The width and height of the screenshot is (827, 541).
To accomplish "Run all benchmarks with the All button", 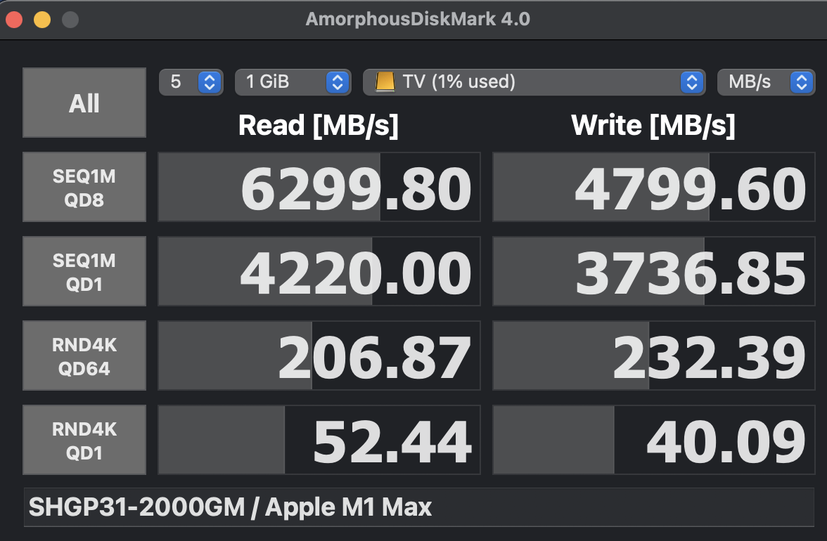I will tap(84, 103).
